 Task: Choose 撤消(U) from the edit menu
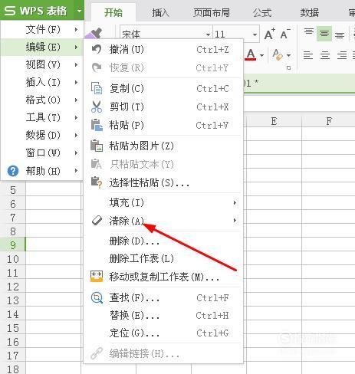point(163,49)
